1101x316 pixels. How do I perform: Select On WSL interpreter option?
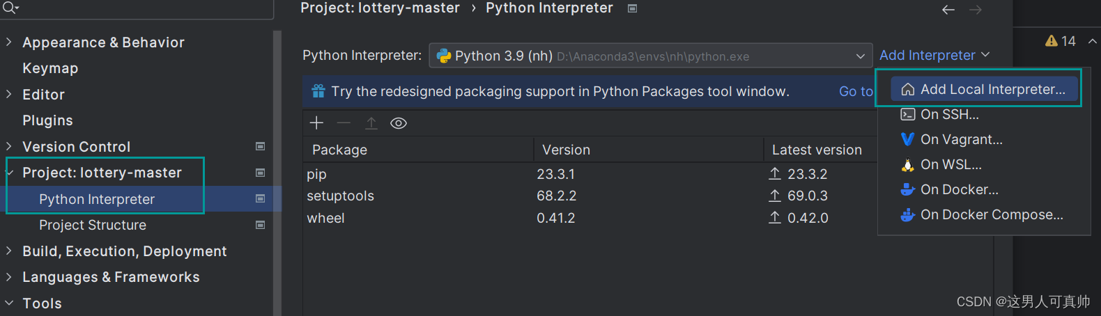pos(950,165)
